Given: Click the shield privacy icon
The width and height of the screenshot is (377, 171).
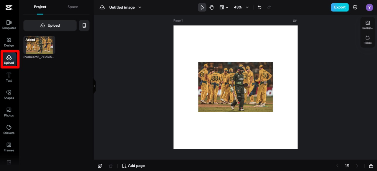Looking at the screenshot, I should point(355,7).
